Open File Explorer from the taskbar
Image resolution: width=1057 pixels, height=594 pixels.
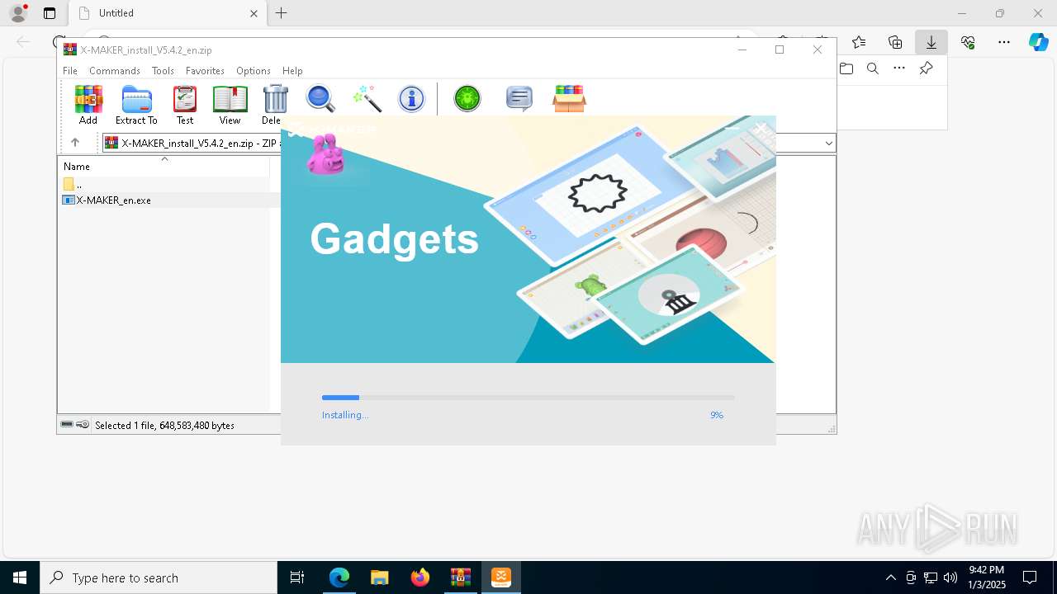(x=379, y=577)
